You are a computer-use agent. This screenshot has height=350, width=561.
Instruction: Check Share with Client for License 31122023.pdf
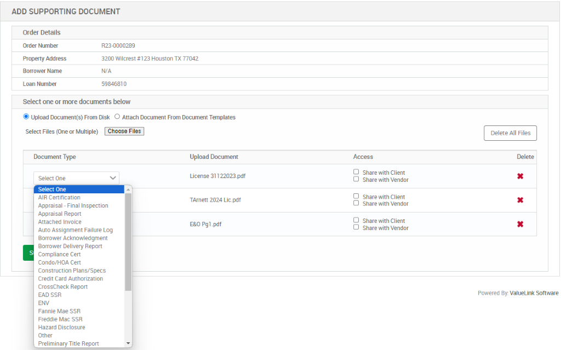(x=356, y=172)
